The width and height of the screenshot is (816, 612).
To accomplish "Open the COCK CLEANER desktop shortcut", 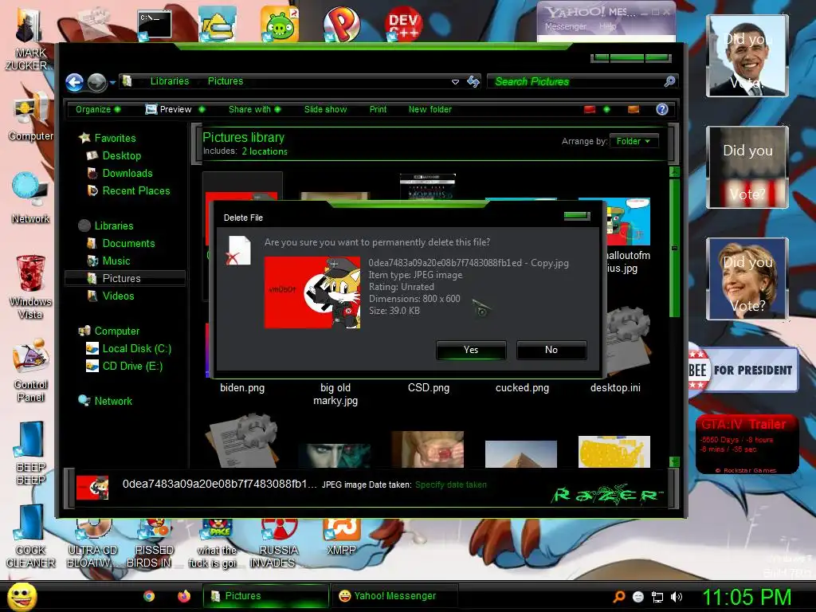I will click(31, 536).
